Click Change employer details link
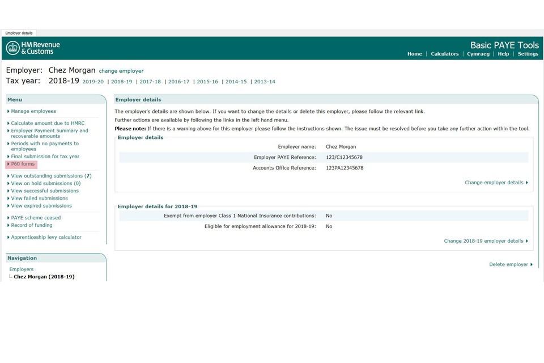Viewport: 544px width, 363px height. click(494, 183)
